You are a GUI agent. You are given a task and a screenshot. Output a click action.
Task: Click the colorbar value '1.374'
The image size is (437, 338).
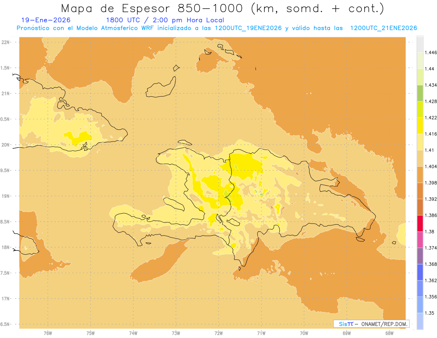(x=430, y=248)
